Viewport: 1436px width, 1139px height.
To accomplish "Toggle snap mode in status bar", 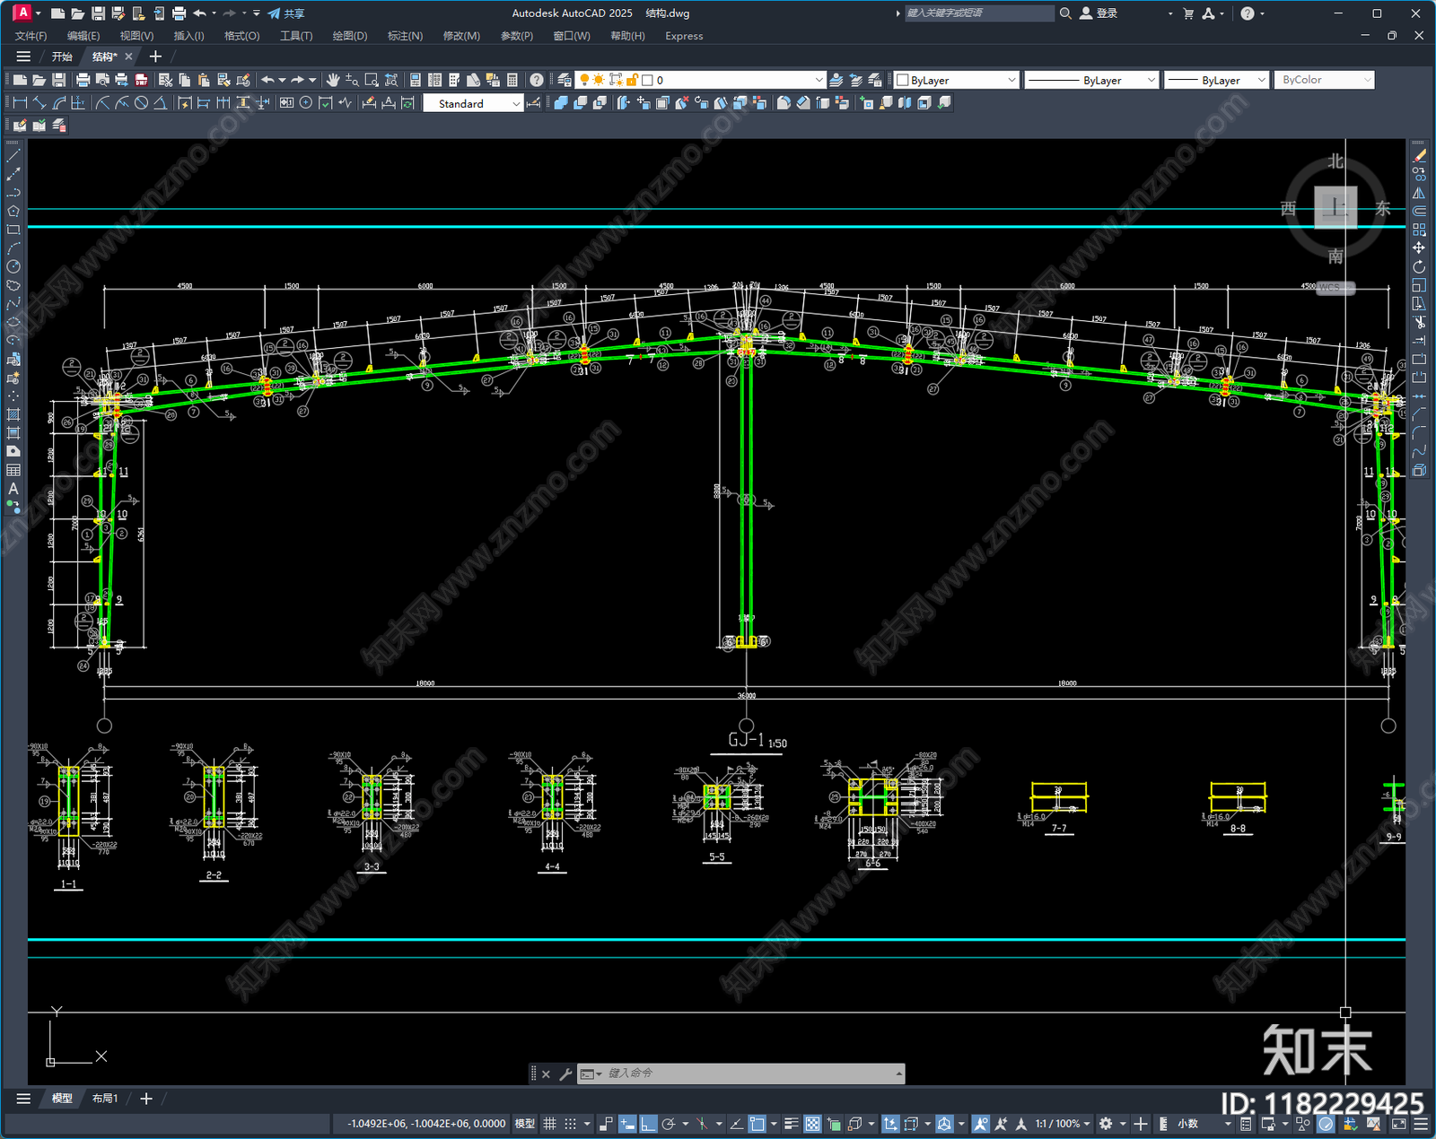I will pos(570,1124).
